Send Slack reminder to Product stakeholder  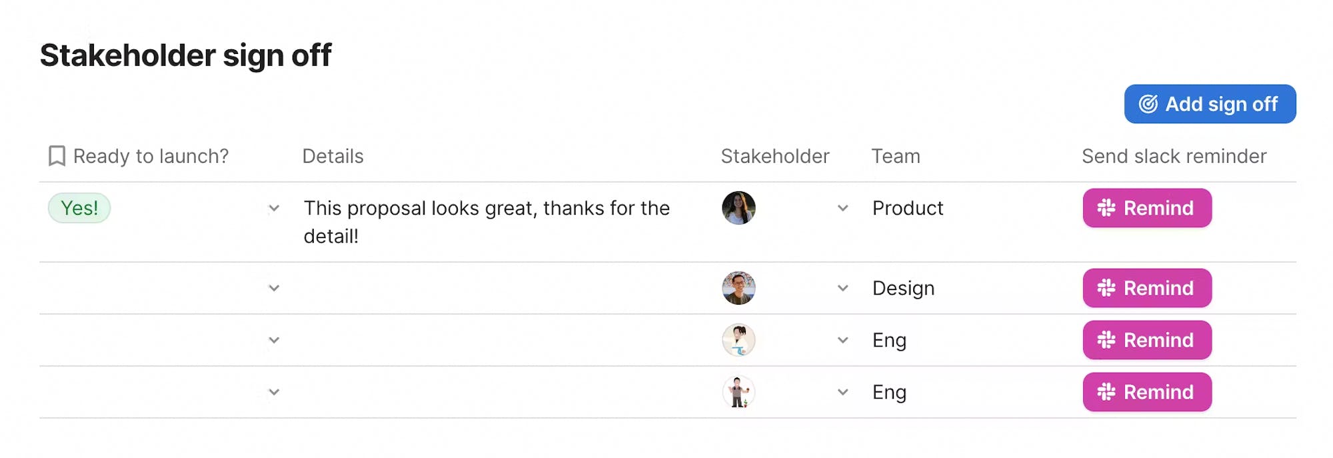1147,208
